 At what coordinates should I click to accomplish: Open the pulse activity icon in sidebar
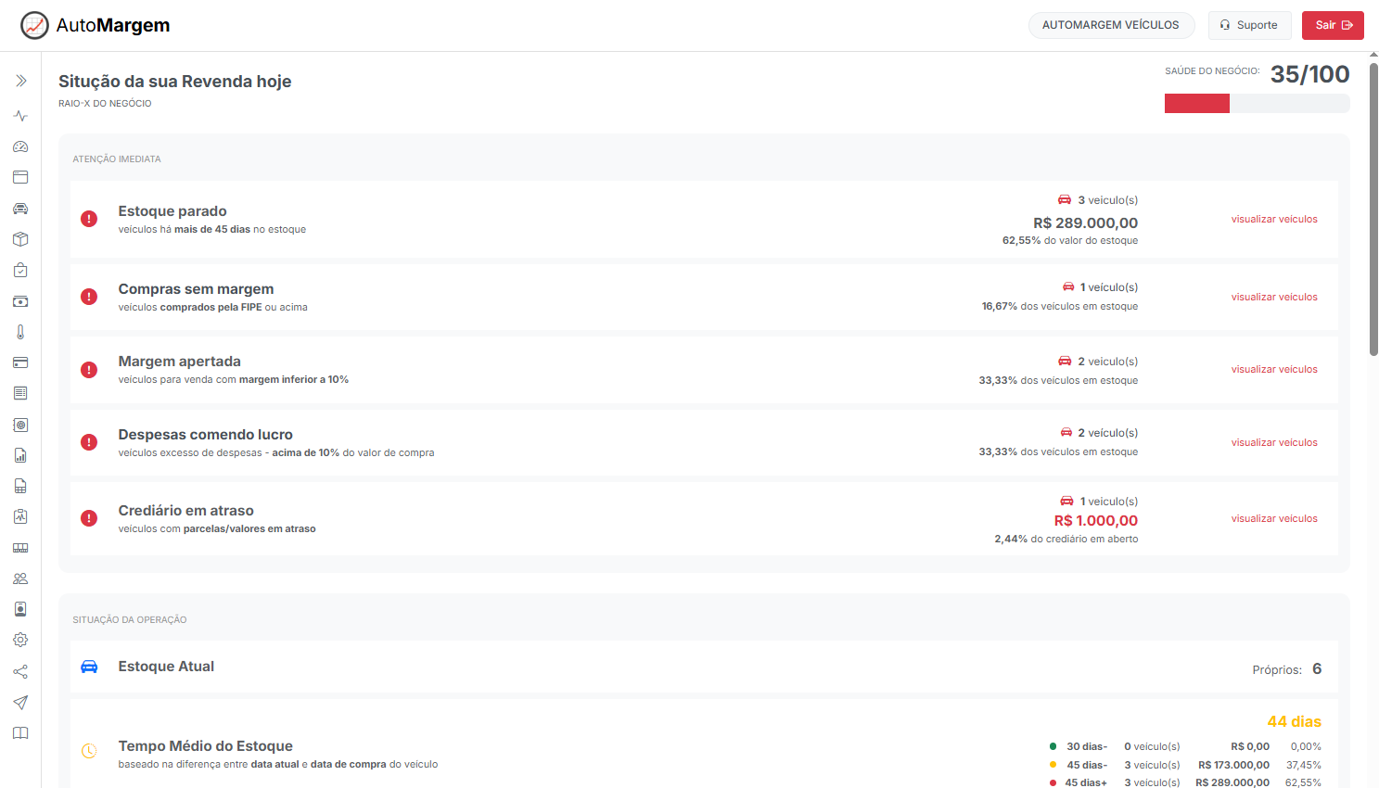coord(20,116)
